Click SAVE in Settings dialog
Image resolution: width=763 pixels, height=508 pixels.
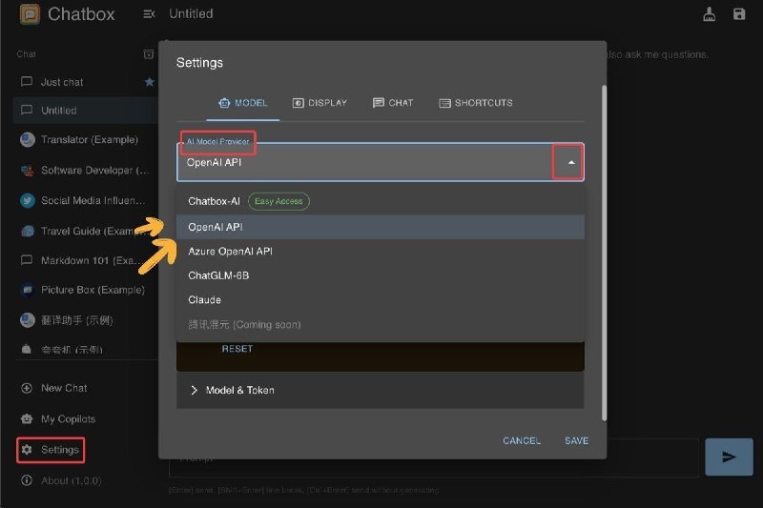(x=577, y=441)
